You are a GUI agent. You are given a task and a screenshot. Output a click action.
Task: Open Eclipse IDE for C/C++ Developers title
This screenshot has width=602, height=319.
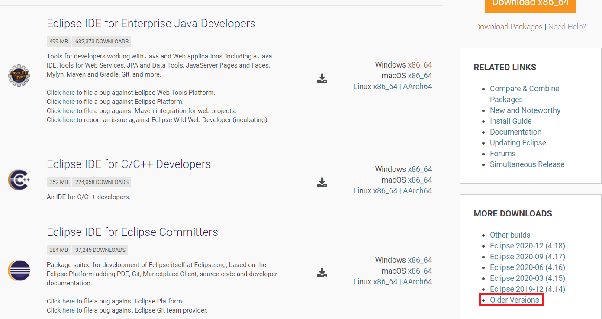click(x=129, y=164)
